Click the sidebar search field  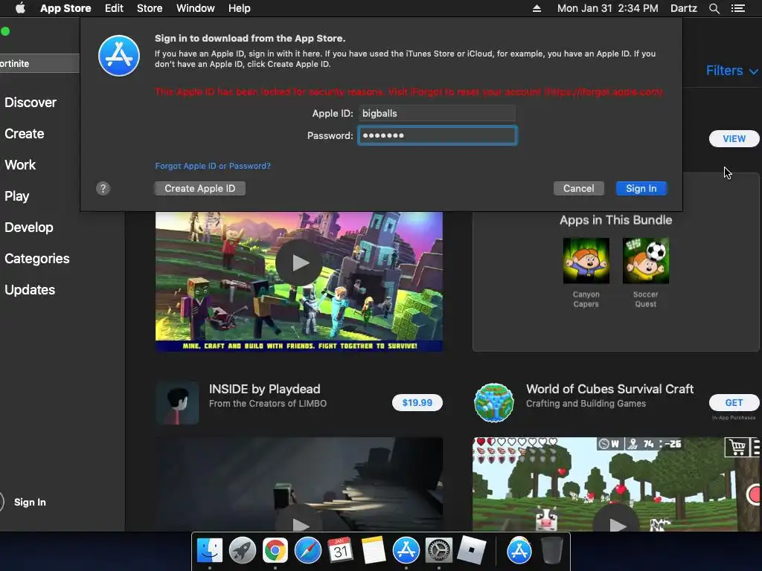(x=39, y=64)
